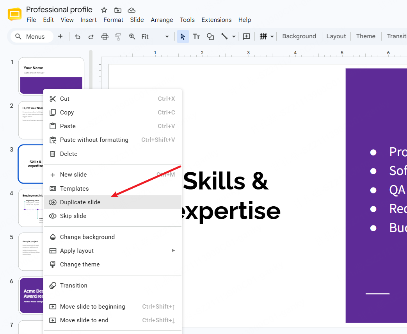Choose Delete from the context menu
This screenshot has width=407, height=334.
point(113,154)
